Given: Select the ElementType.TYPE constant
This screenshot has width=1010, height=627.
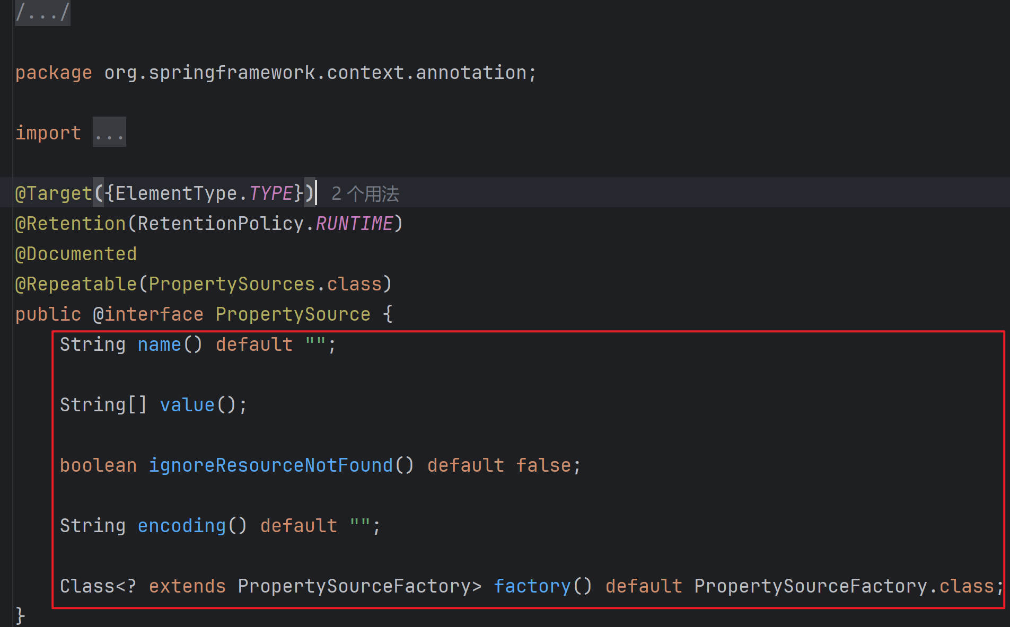Looking at the screenshot, I should pyautogui.click(x=271, y=193).
